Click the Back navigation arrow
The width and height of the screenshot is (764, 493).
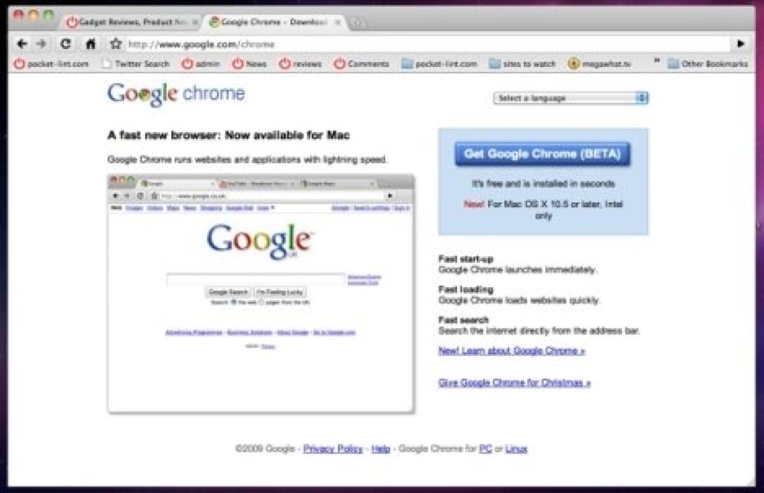[x=21, y=45]
